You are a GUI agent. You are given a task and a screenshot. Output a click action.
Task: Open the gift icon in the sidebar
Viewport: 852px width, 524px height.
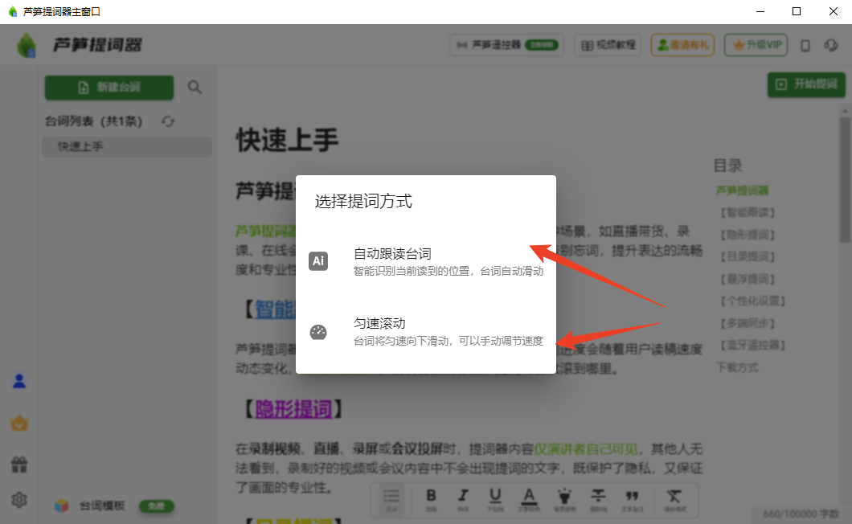pos(19,465)
